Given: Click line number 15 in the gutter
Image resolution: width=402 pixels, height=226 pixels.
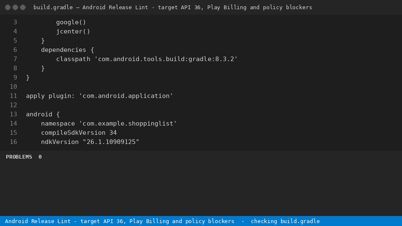Looking at the screenshot, I should point(13,133).
